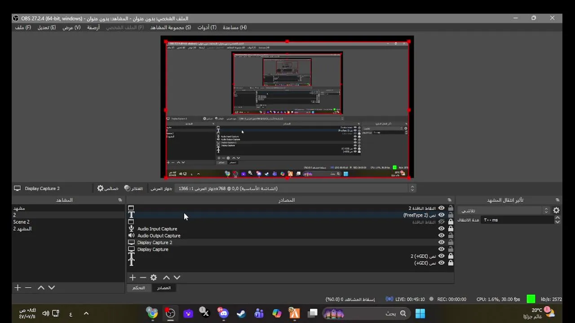
Task: Decrease transition duration with down arrow
Action: [x=557, y=222]
